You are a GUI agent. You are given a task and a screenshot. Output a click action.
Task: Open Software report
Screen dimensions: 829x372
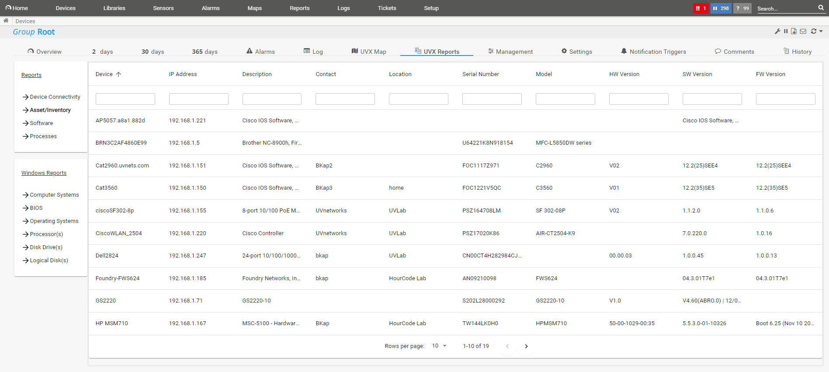38,123
